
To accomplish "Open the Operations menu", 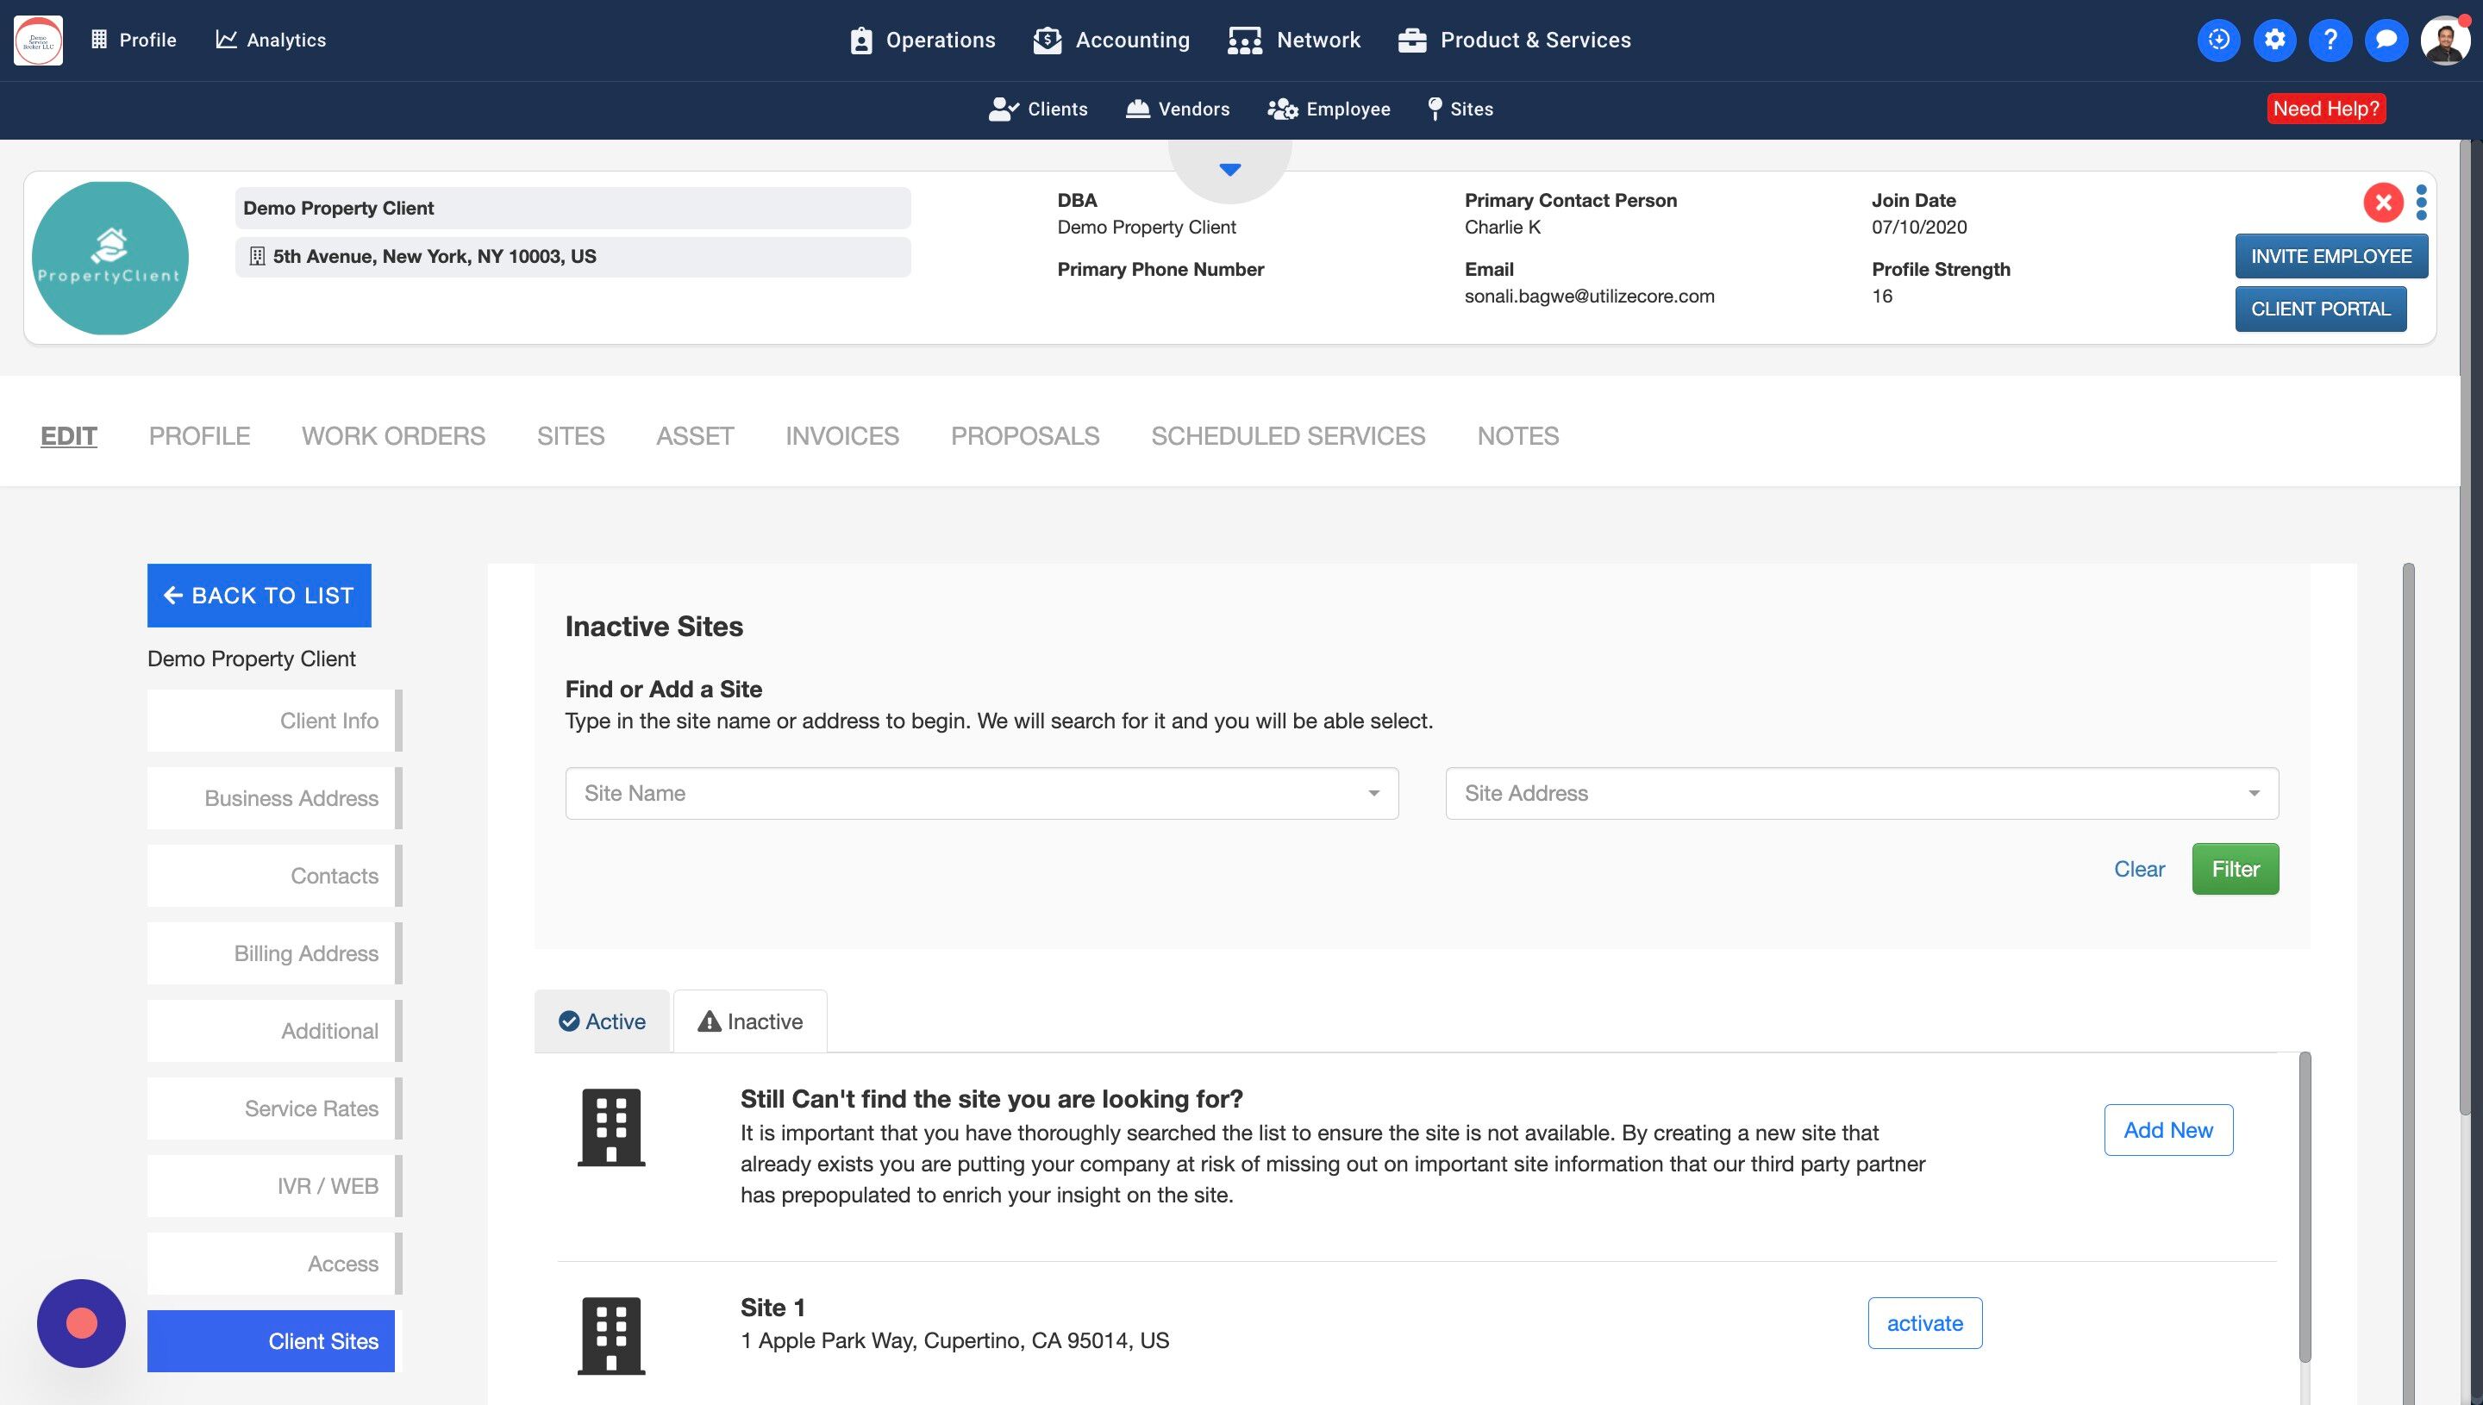I will [923, 40].
